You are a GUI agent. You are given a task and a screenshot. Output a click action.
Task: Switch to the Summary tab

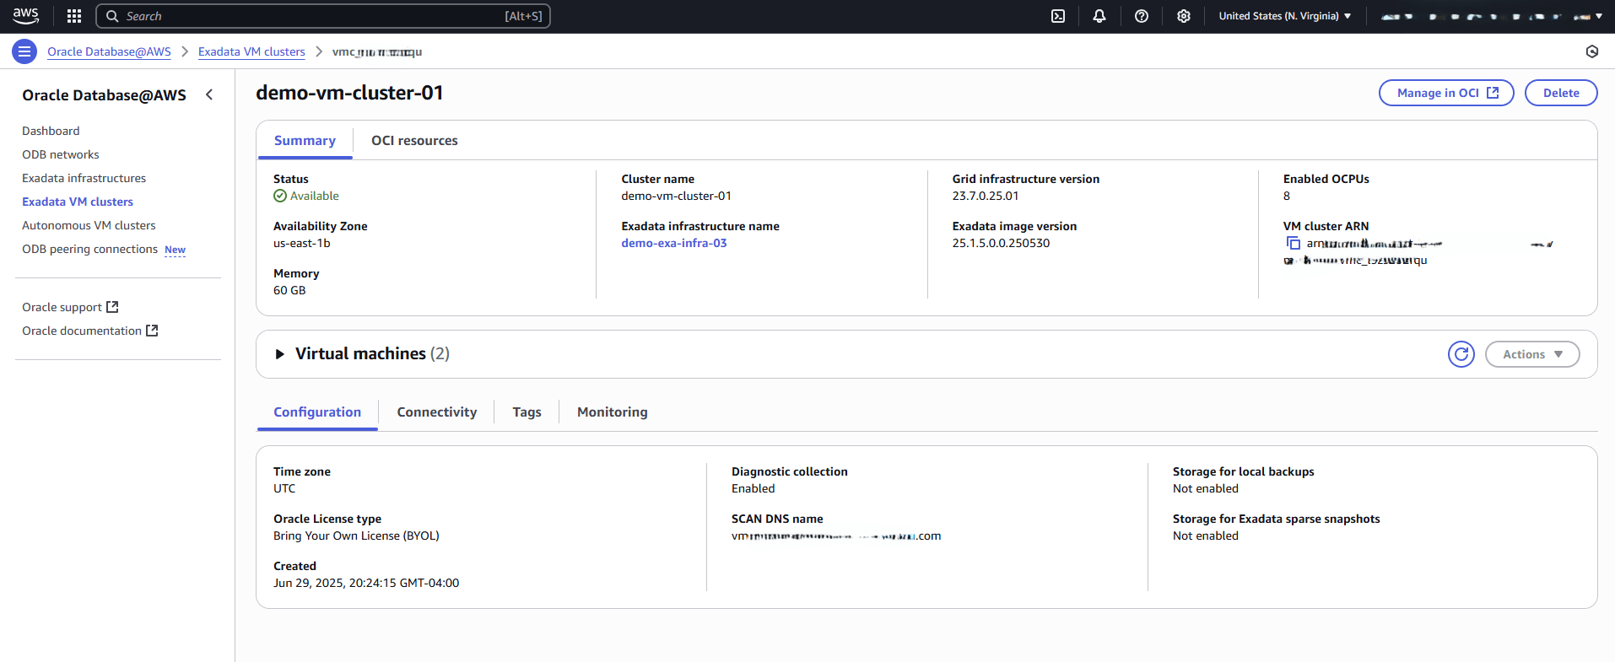(305, 141)
